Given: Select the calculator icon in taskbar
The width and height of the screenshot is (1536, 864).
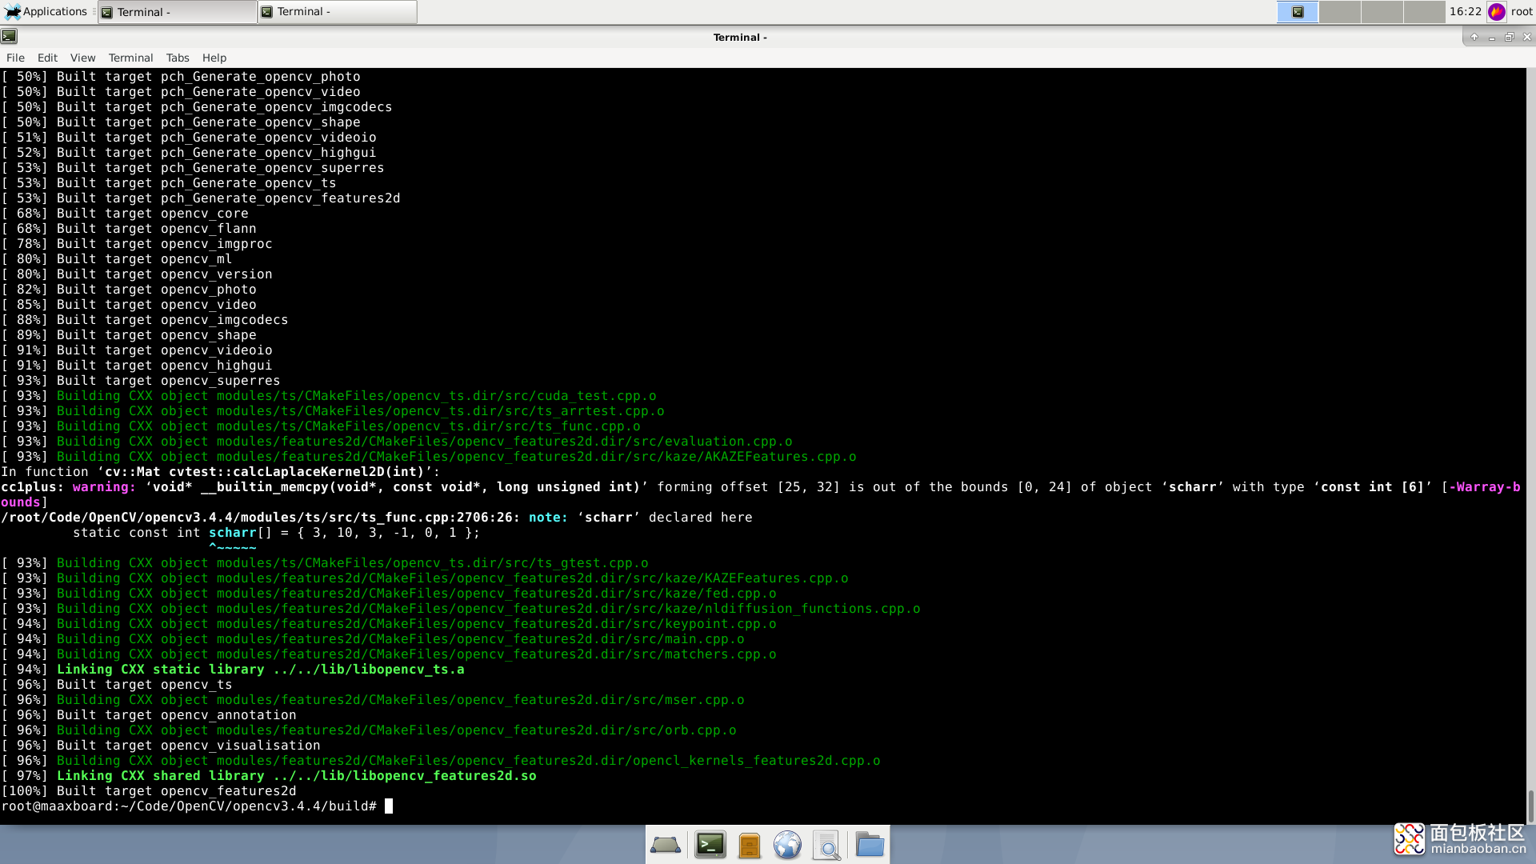Looking at the screenshot, I should point(748,845).
